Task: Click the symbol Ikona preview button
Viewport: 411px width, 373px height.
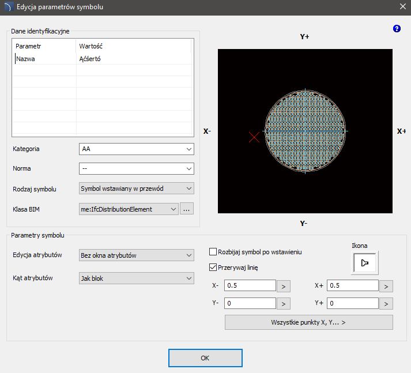Action: pyautogui.click(x=365, y=263)
